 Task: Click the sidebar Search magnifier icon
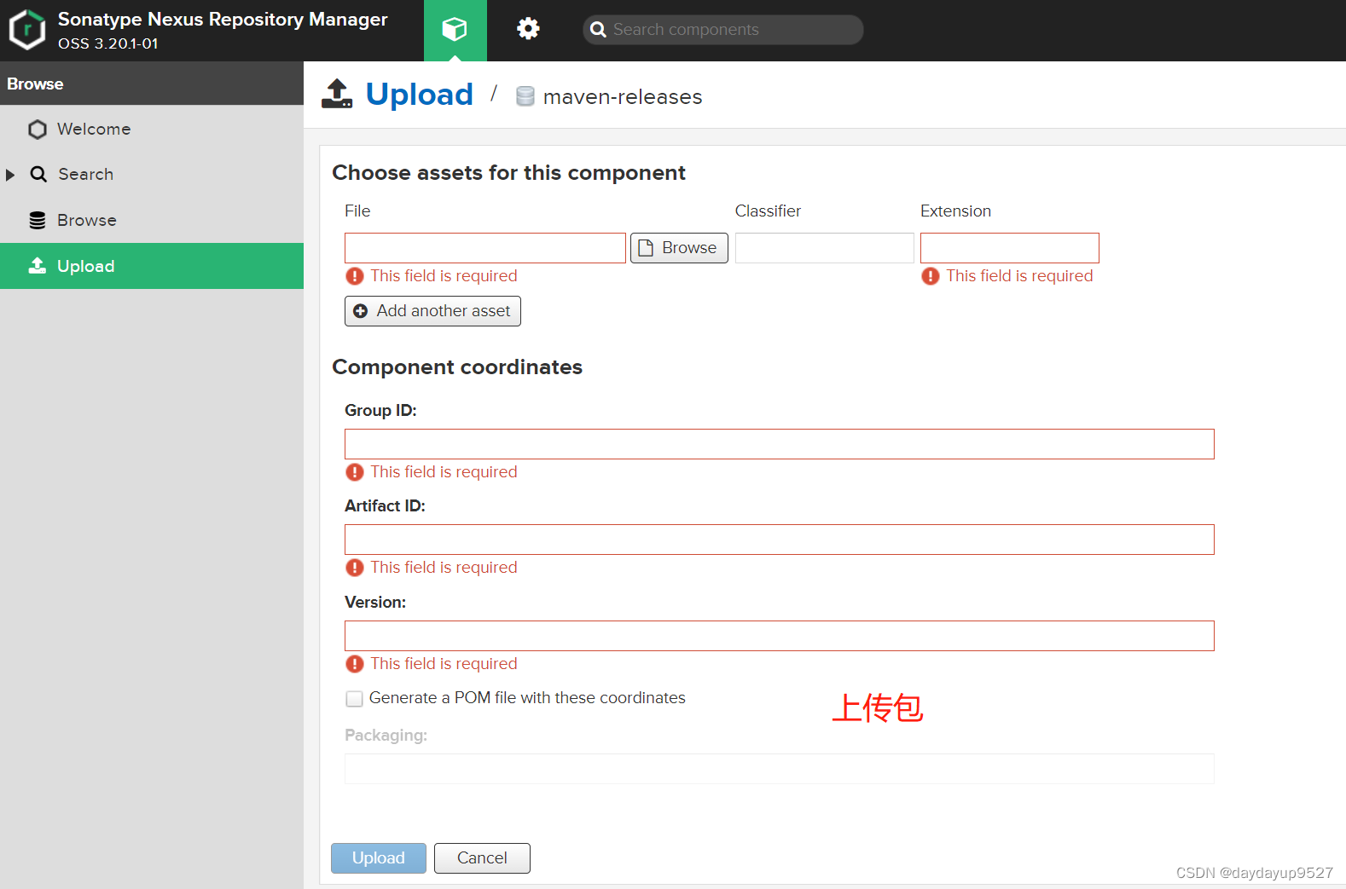point(38,175)
